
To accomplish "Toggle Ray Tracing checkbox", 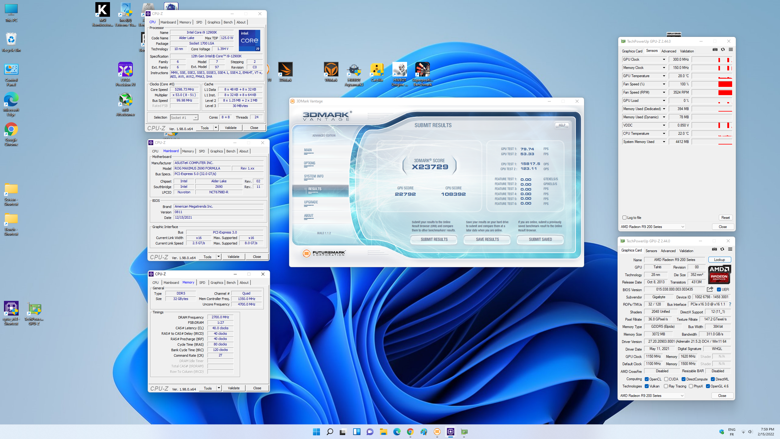I will coord(666,386).
